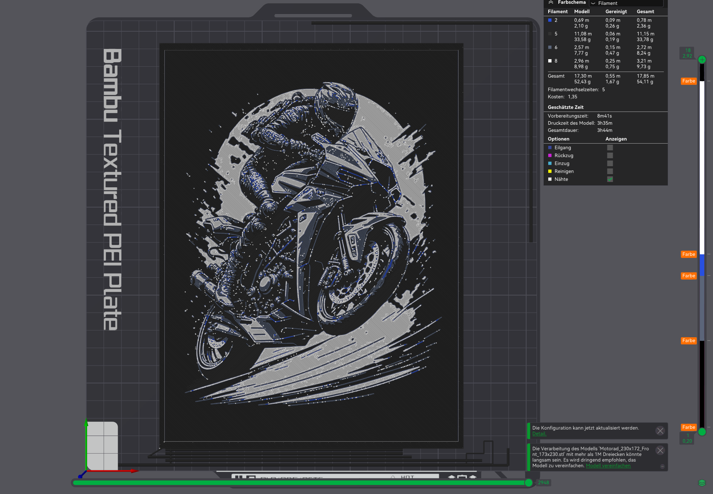Click the green layers icon at bottom right

tap(702, 483)
